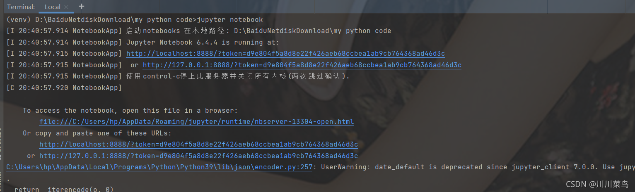The height and width of the screenshot is (192, 635).
Task: Open a new terminal session with plus icon
Action: point(81,7)
